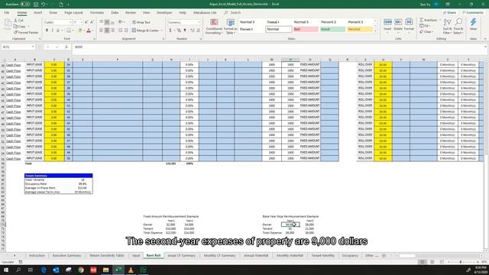The image size is (489, 275).
Task: Switch to Page Layout view icon
Action: point(432,262)
